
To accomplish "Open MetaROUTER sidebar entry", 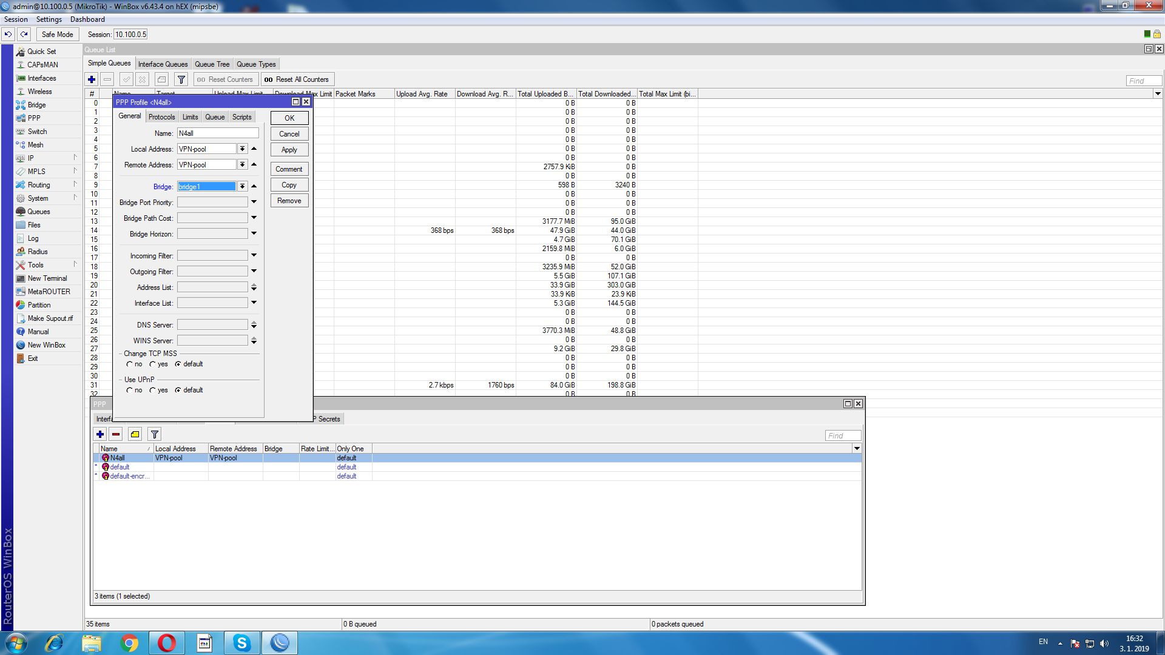I will tap(49, 292).
